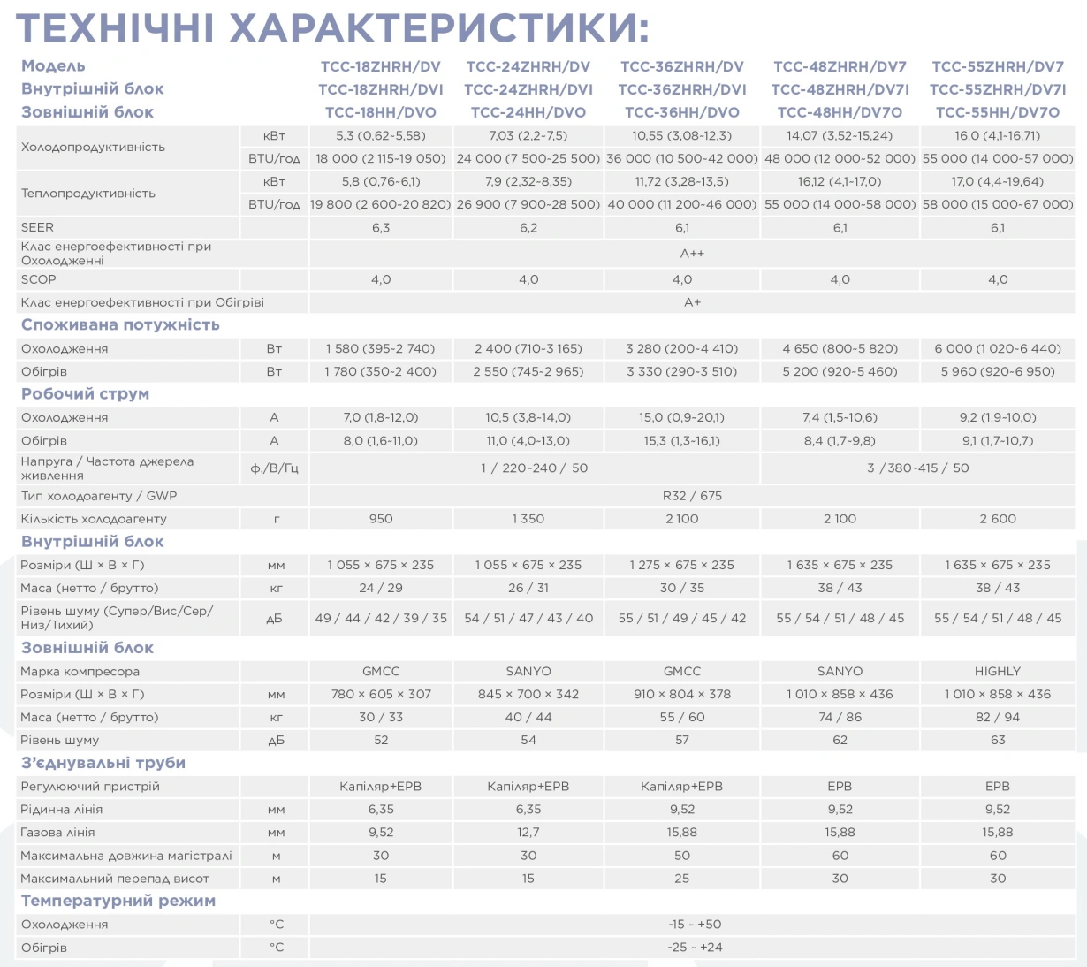1087x967 pixels.
Task: Click SEER value 6,2
Action: point(528,227)
